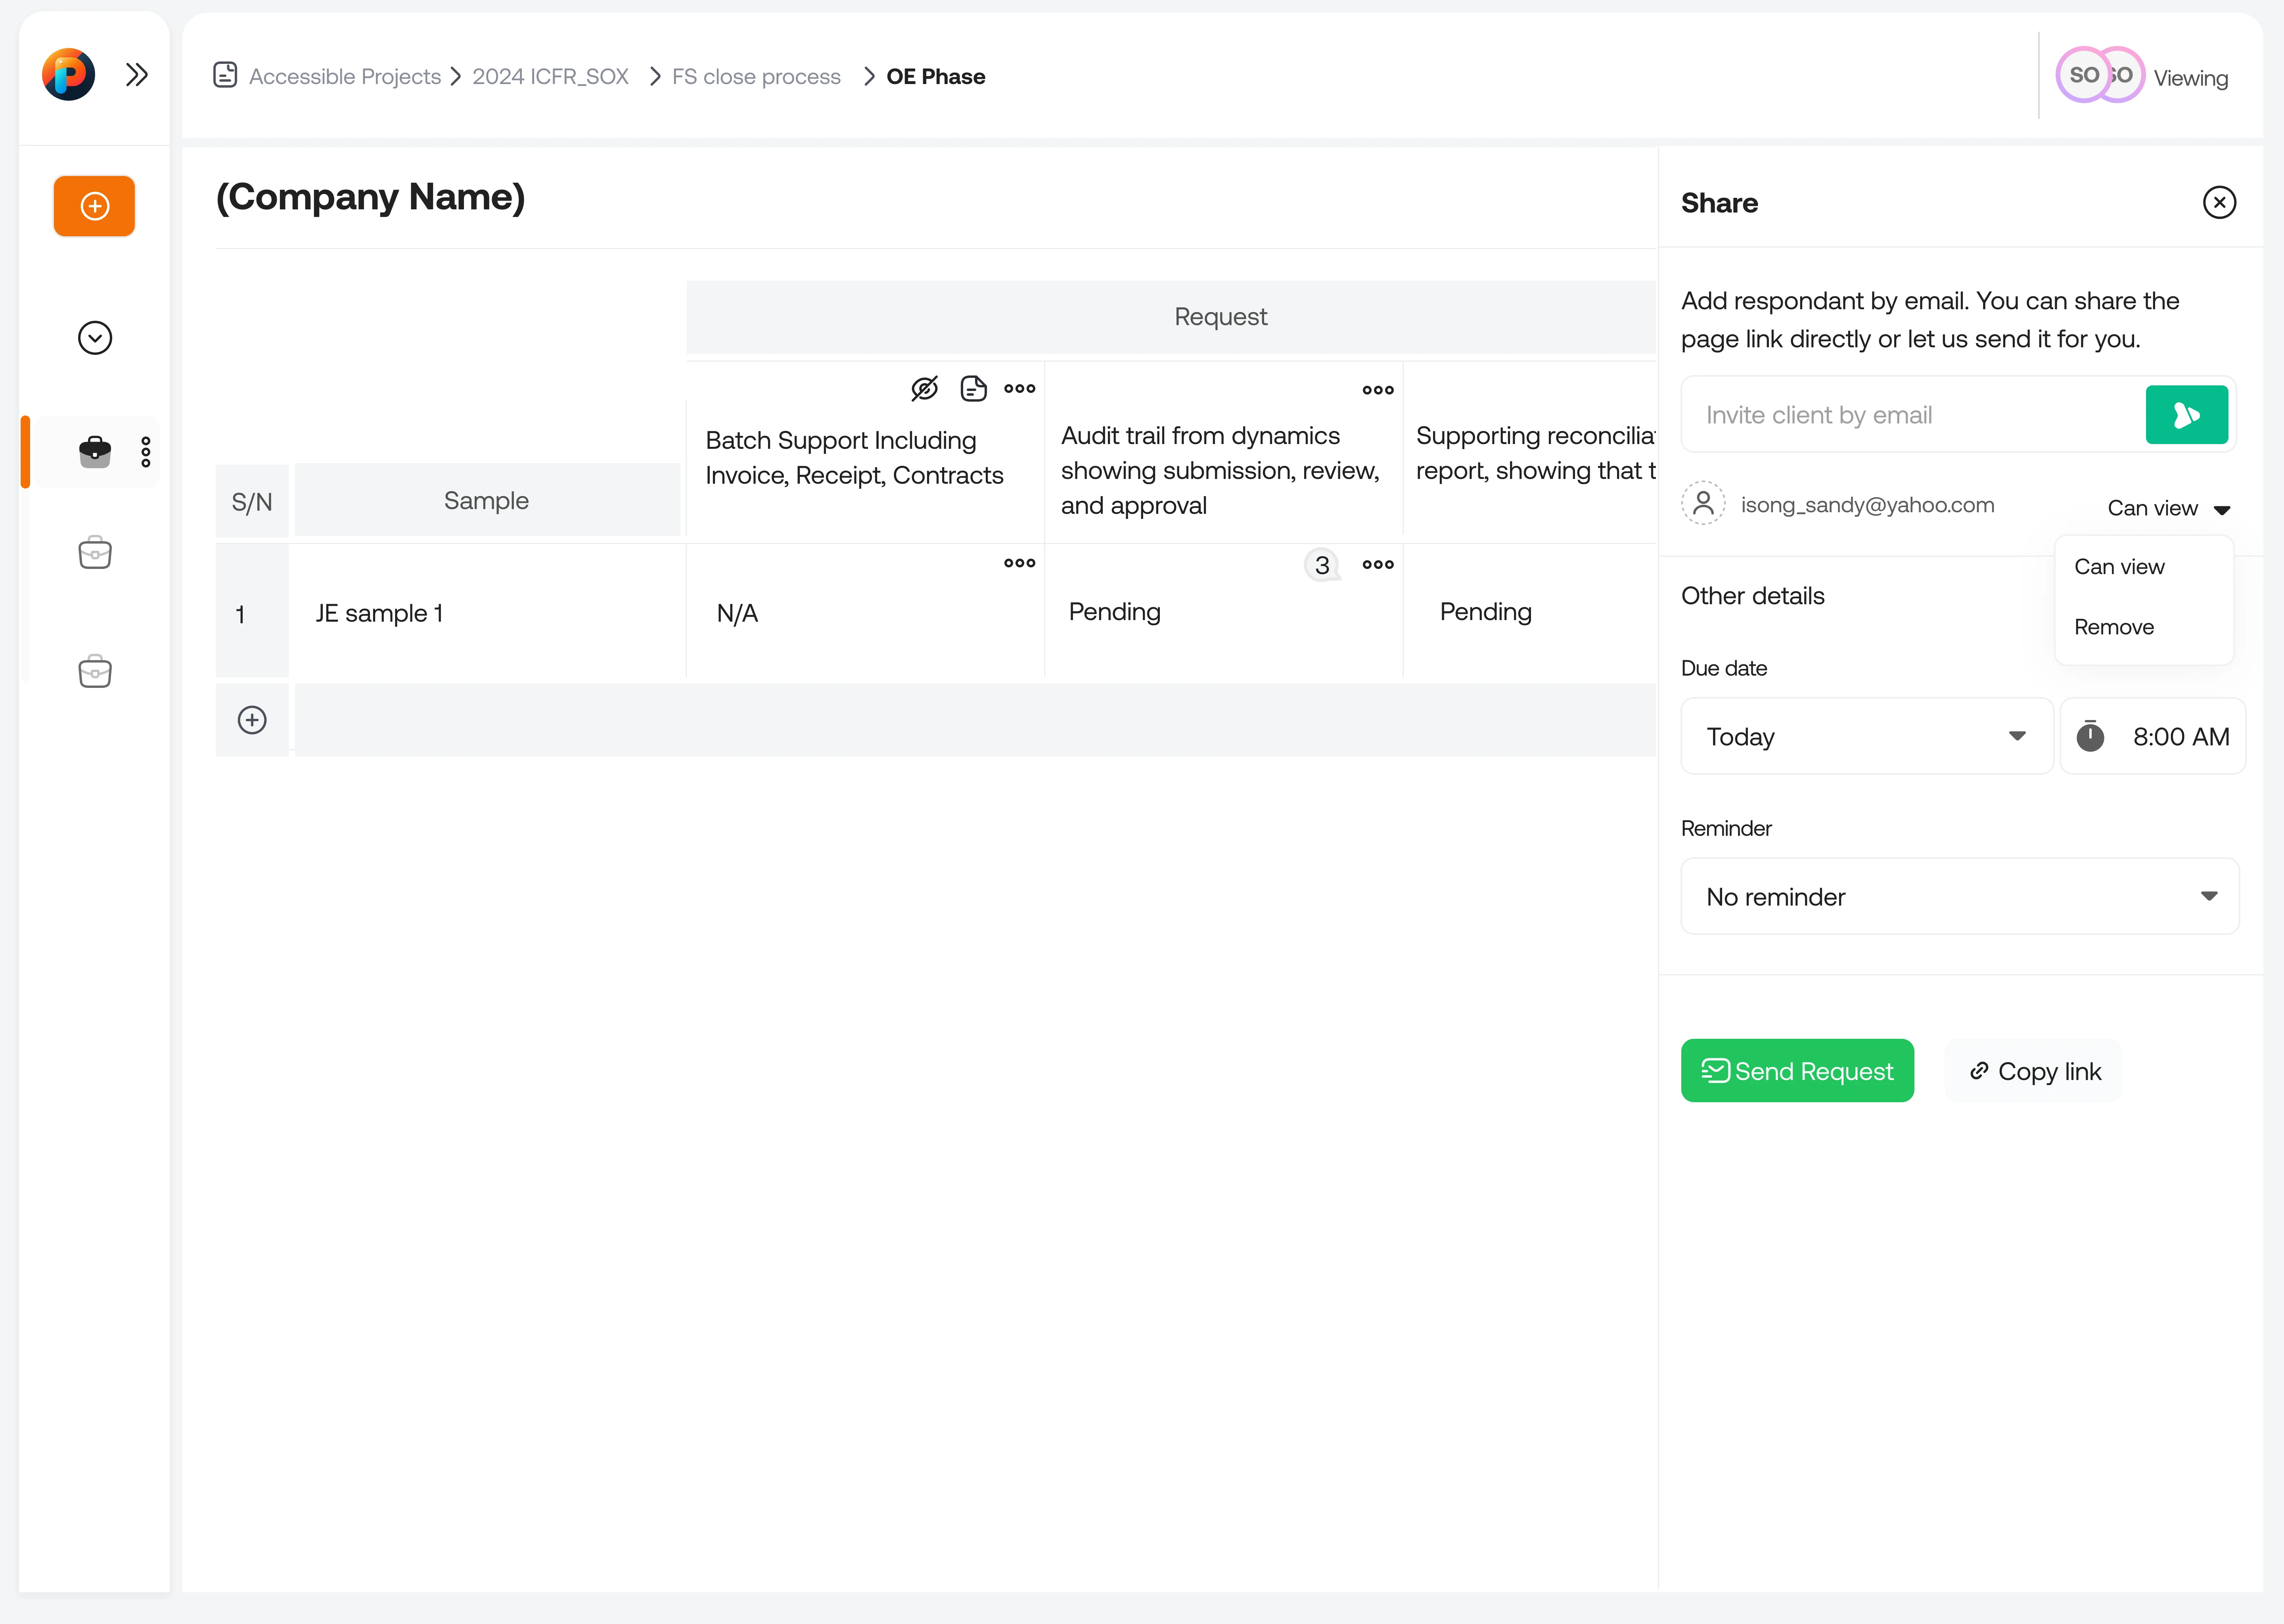This screenshot has width=2284, height=1624.
Task: Open more options for Batch Support column
Action: coord(1020,388)
